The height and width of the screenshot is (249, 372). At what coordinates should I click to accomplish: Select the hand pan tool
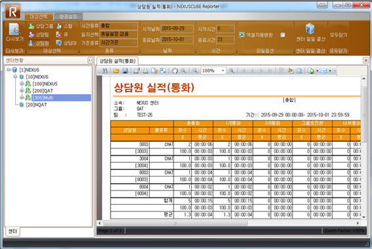(175, 70)
